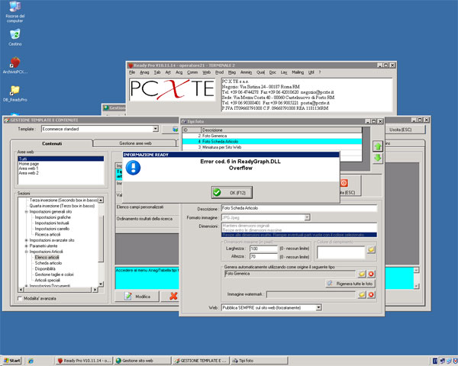Click the green up arrow in Tipi foto
Image resolution: width=458 pixels, height=366 pixels.
point(378,146)
